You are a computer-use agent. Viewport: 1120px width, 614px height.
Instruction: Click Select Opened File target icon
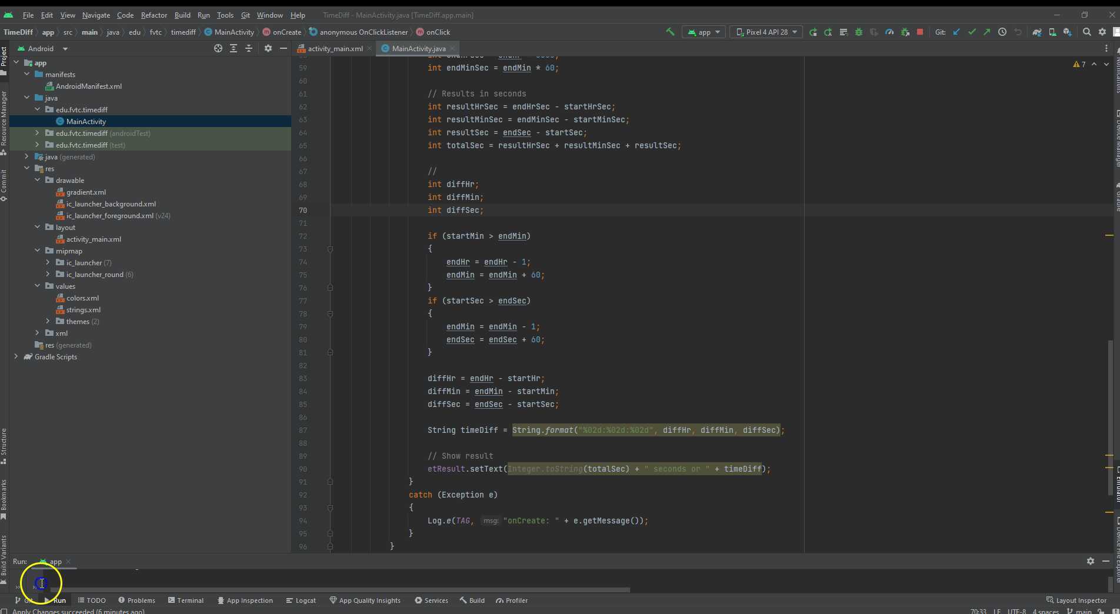coord(218,49)
